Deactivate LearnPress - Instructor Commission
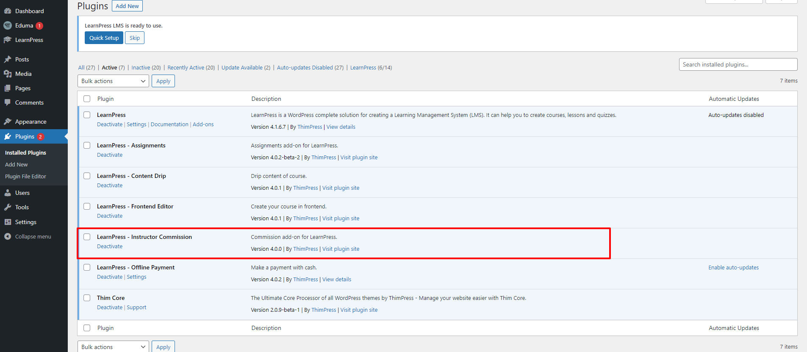Viewport: 807px width, 352px height. pyautogui.click(x=110, y=247)
